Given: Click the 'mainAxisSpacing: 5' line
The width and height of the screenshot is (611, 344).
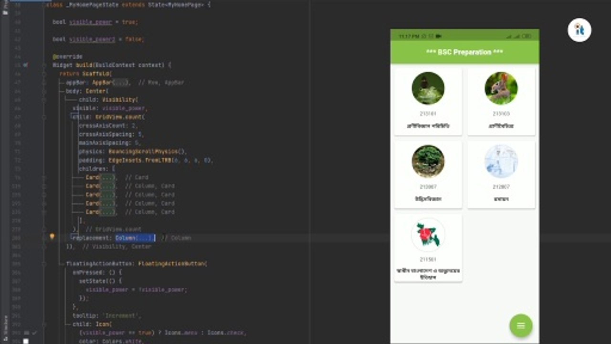Looking at the screenshot, I should tap(110, 143).
